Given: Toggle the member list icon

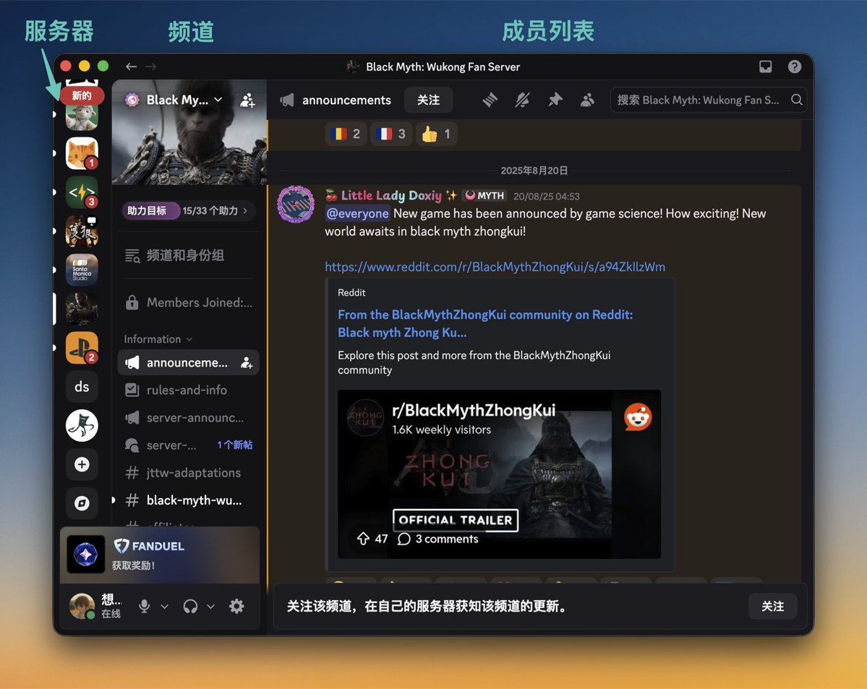Looking at the screenshot, I should tap(587, 100).
